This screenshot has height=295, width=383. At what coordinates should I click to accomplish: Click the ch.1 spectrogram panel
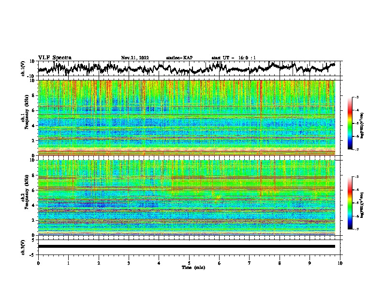click(x=186, y=118)
